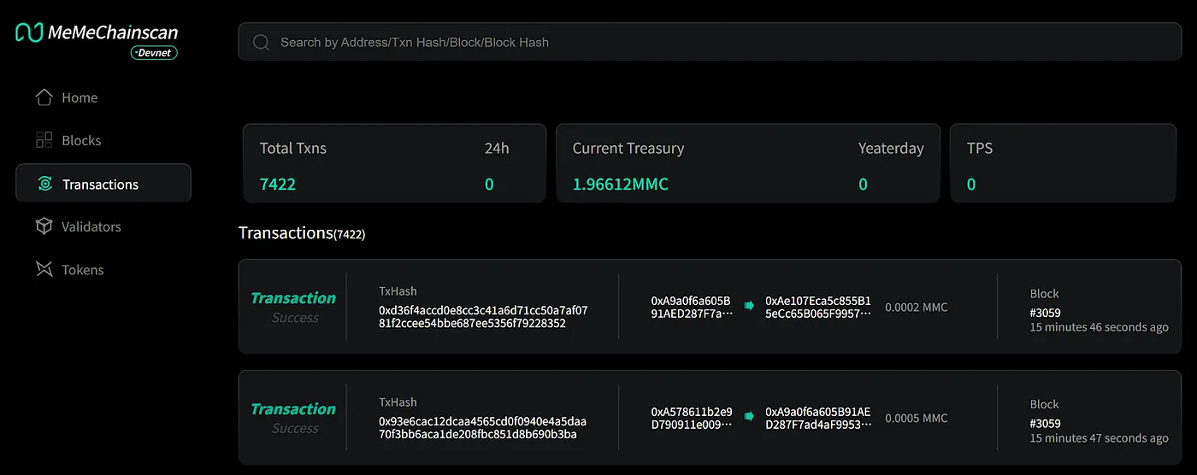Open block #3059 in first transaction
This screenshot has width=1197, height=475.
coord(1045,313)
